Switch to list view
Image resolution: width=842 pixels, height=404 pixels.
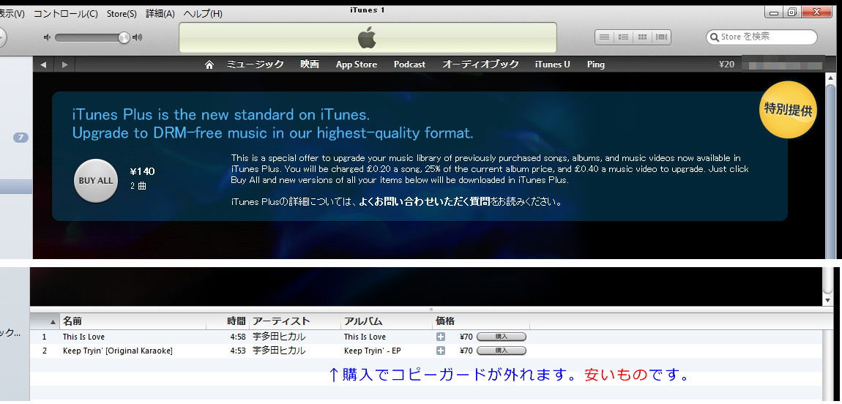point(604,37)
